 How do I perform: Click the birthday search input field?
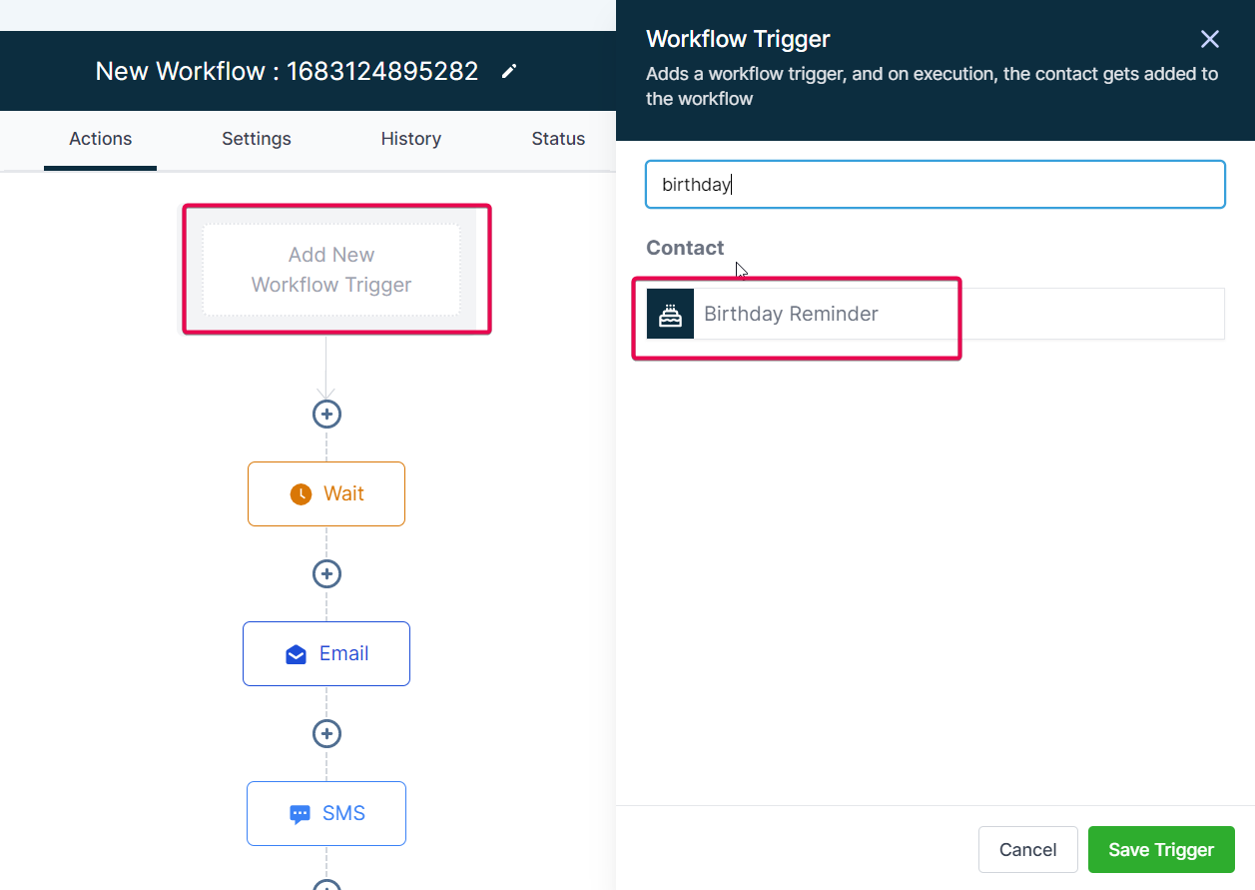935,184
